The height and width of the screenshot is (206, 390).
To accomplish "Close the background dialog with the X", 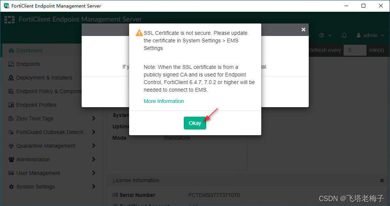I will (x=303, y=30).
